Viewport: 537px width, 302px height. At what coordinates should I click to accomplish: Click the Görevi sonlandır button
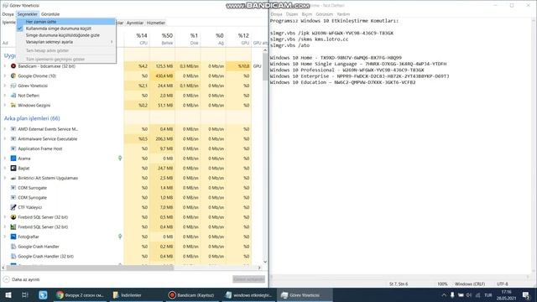(x=248, y=279)
